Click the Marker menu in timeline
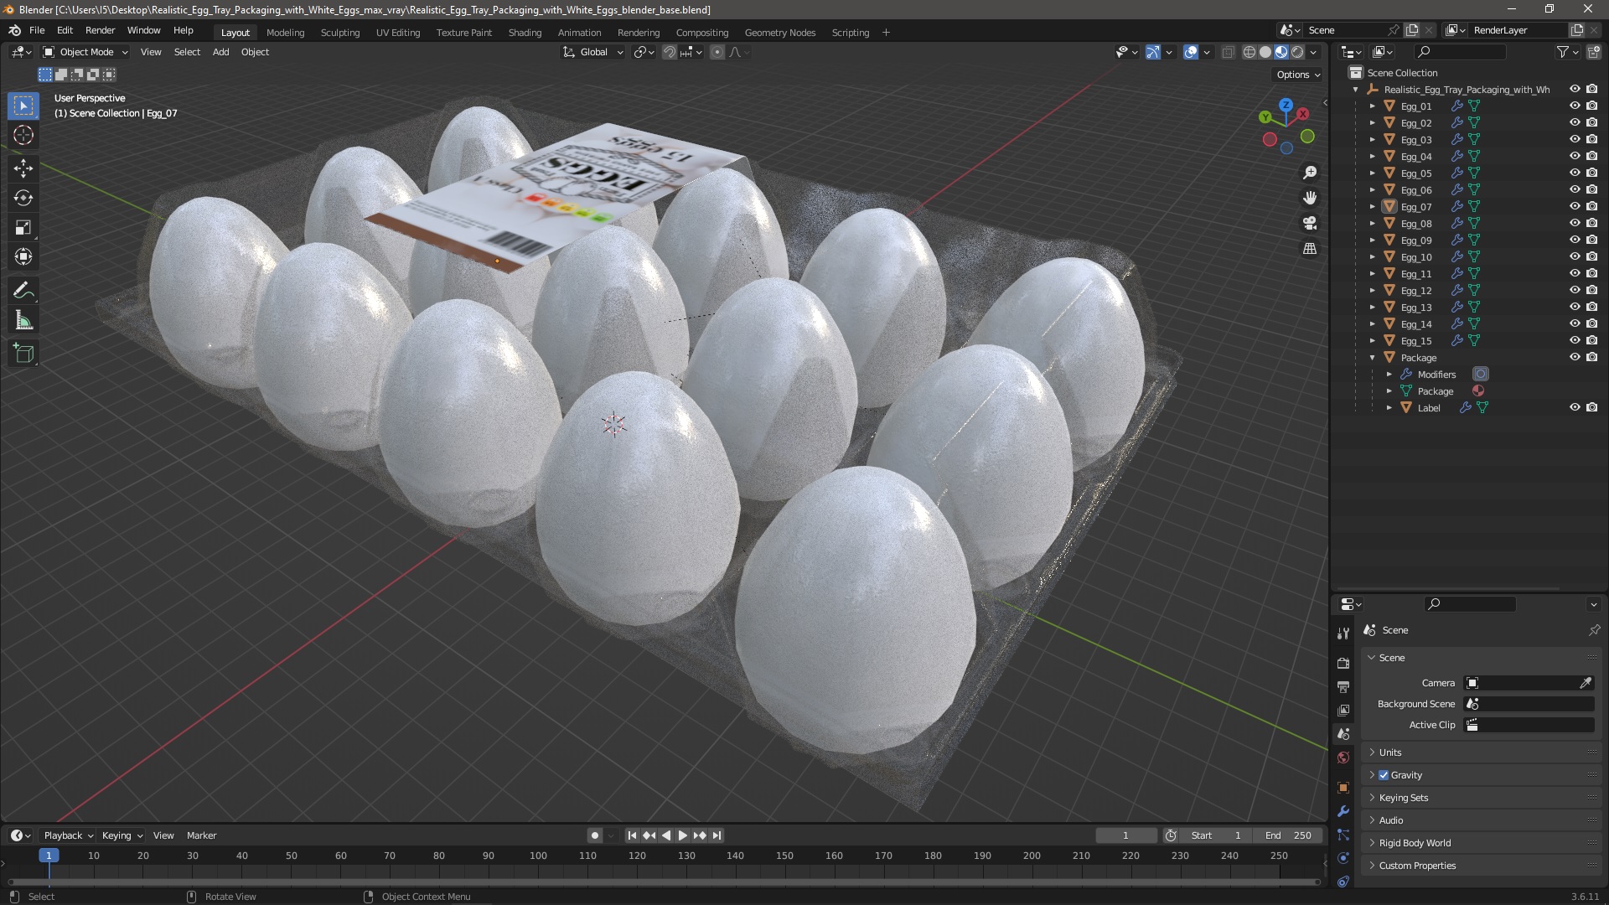This screenshot has width=1609, height=905. coord(201,835)
